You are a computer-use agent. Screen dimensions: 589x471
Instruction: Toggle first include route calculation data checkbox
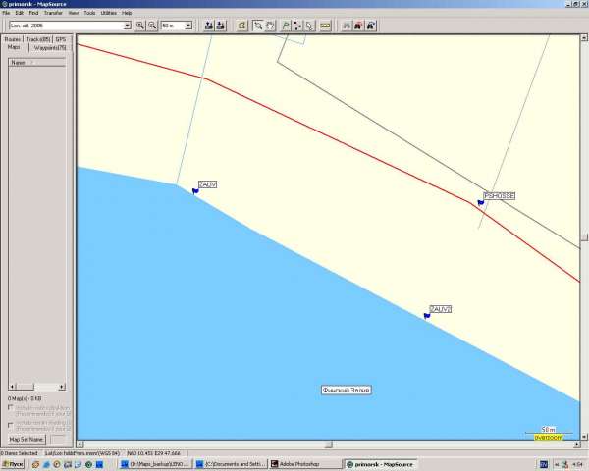[11, 407]
